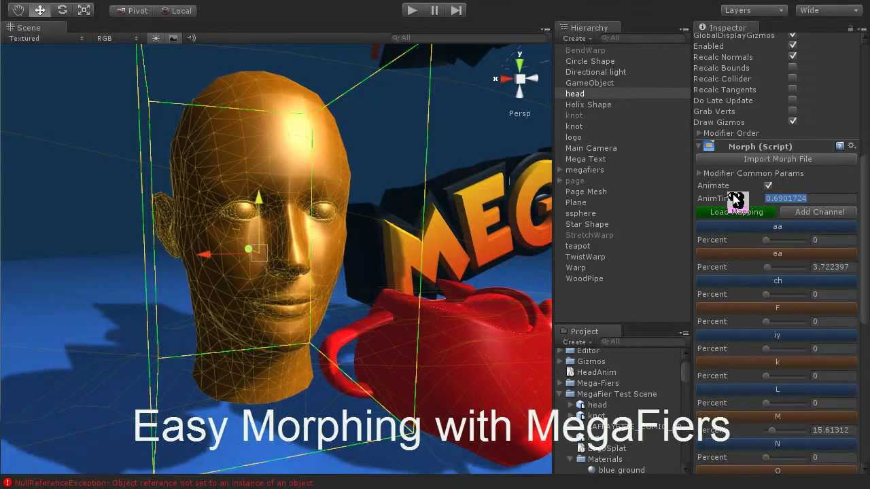Toggle the Grab Verts checkbox
This screenshot has height=489, width=870.
[793, 111]
